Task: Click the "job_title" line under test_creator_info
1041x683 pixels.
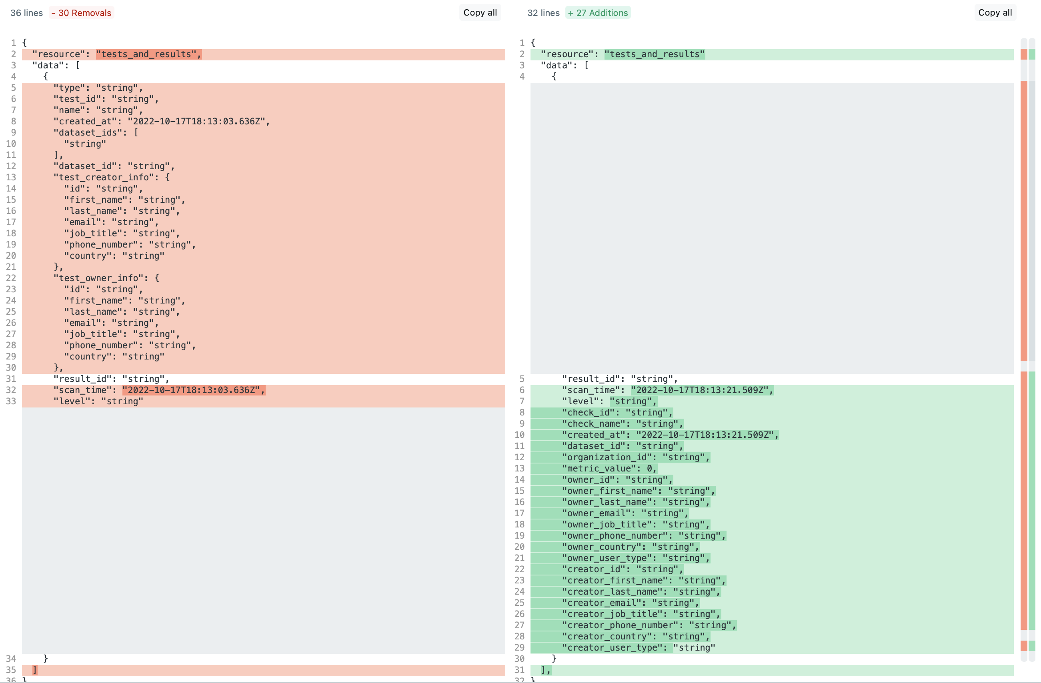Action: tap(122, 234)
